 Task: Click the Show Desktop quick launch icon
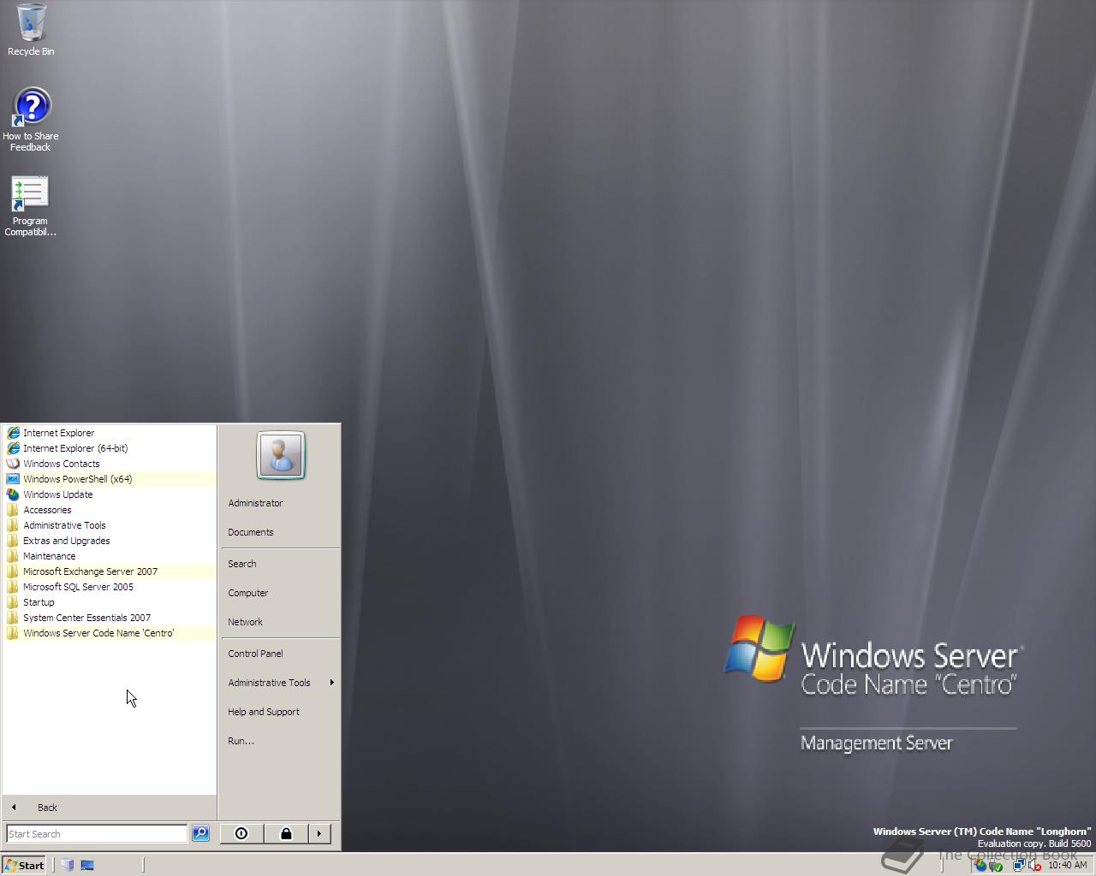[x=86, y=865]
